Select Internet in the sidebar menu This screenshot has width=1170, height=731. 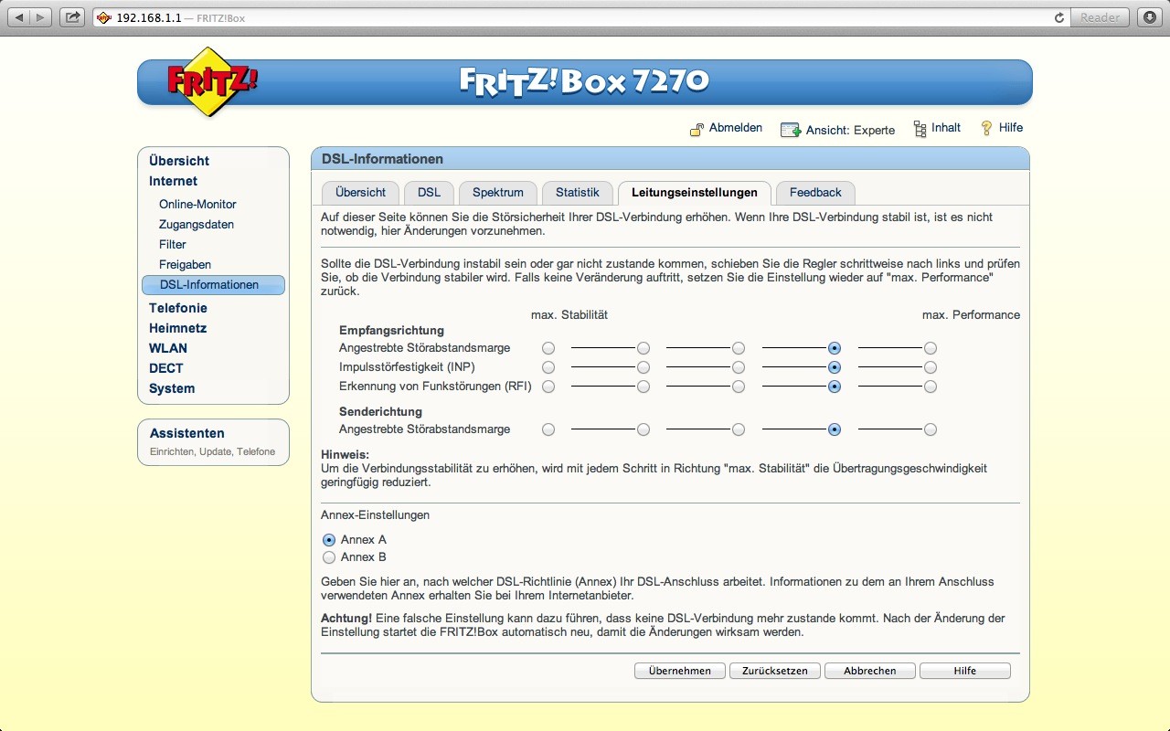[174, 181]
